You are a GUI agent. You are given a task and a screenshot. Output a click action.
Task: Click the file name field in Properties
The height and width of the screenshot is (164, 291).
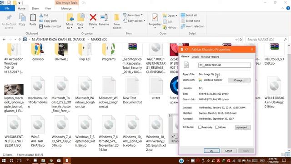(225, 65)
